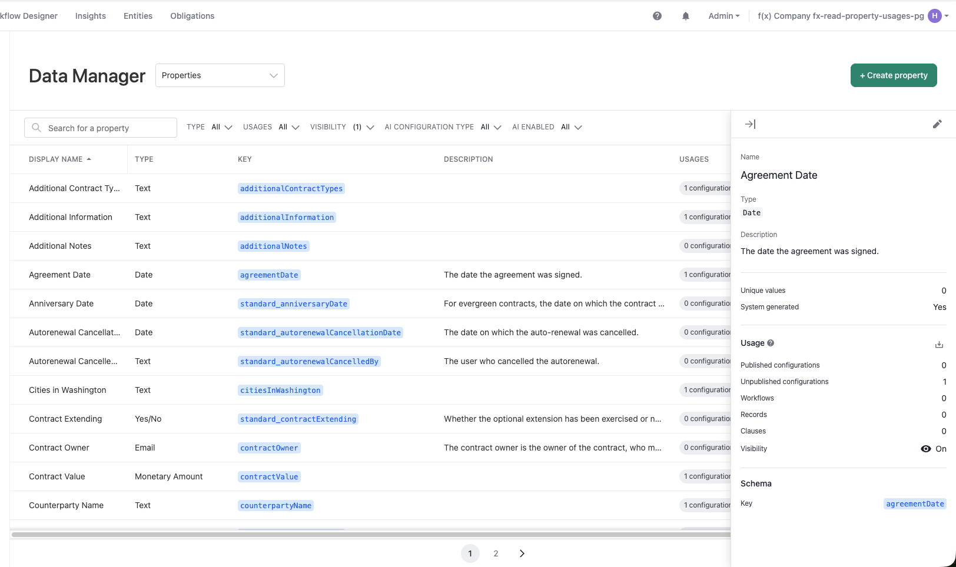The image size is (956, 567).
Task: Select the Counterparty Name row
Action: click(370, 505)
